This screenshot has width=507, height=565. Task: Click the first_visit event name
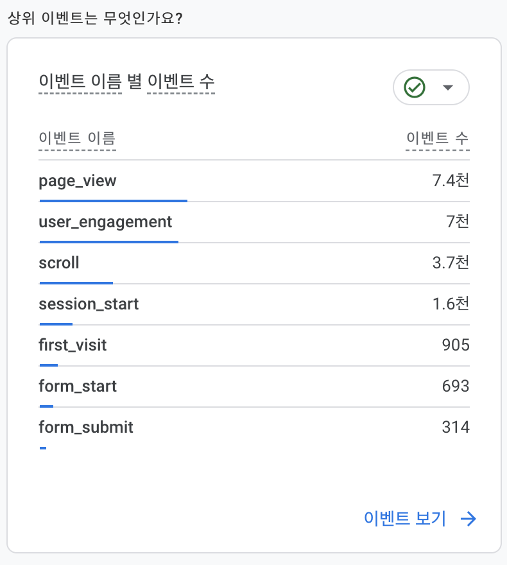[x=73, y=345]
